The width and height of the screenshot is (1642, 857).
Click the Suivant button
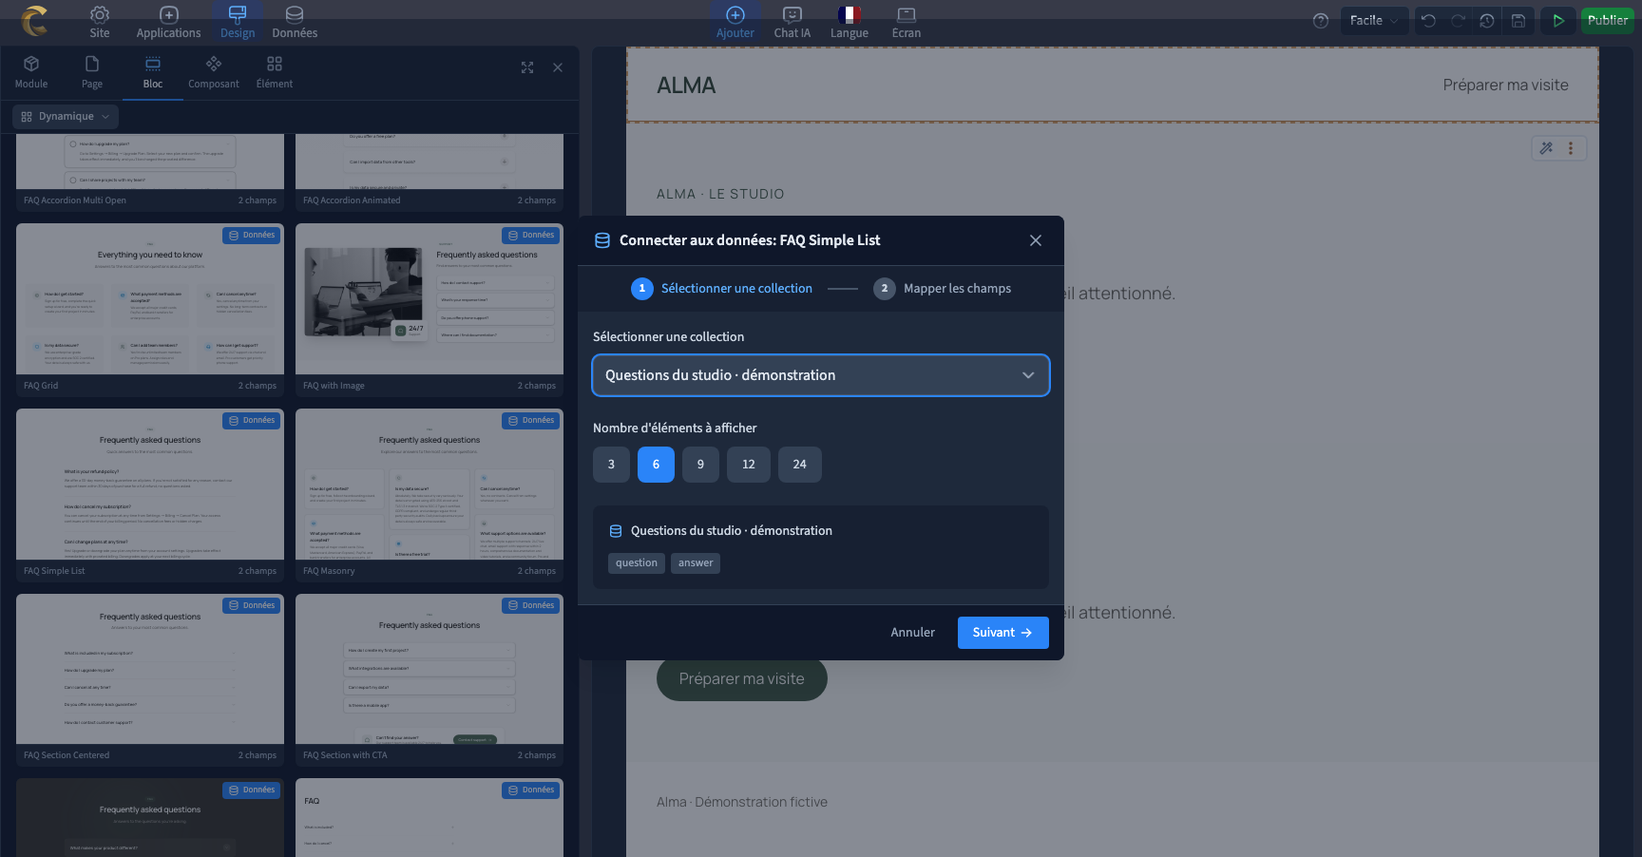[1003, 633]
